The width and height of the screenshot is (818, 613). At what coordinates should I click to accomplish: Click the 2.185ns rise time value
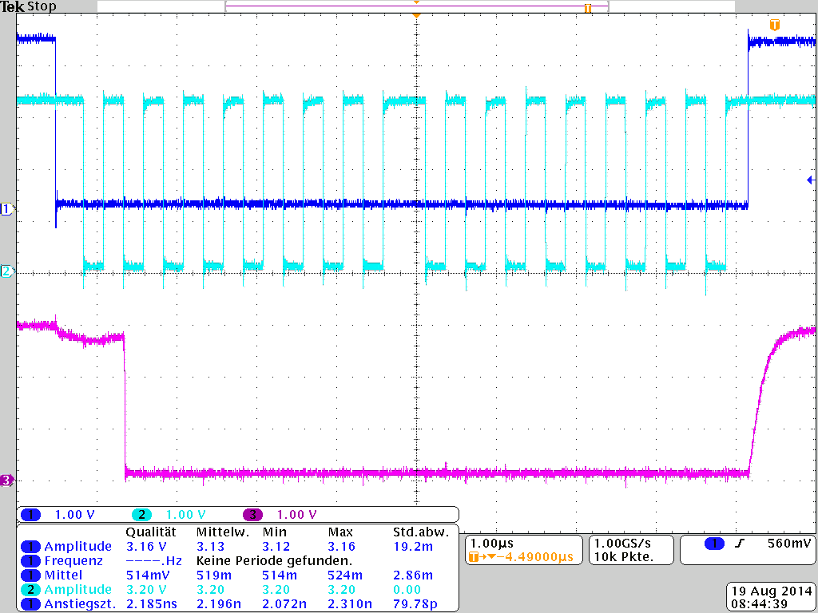pos(152,604)
